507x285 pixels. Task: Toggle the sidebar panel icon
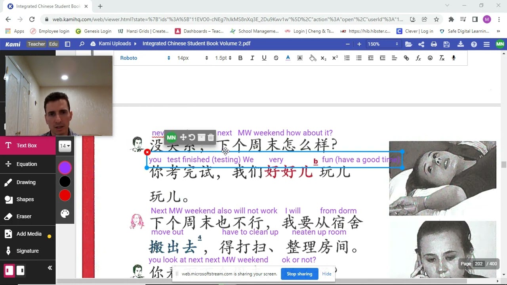click(x=68, y=44)
